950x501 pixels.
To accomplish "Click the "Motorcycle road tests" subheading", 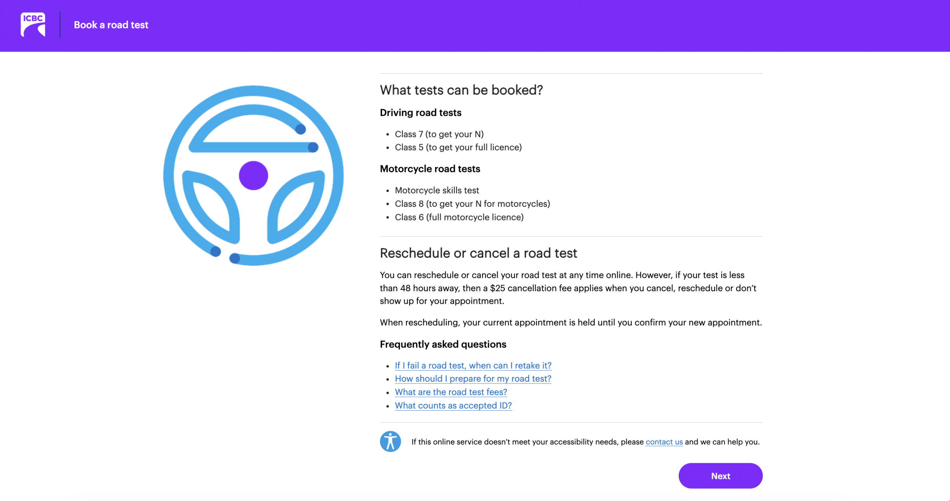I will click(x=430, y=169).
